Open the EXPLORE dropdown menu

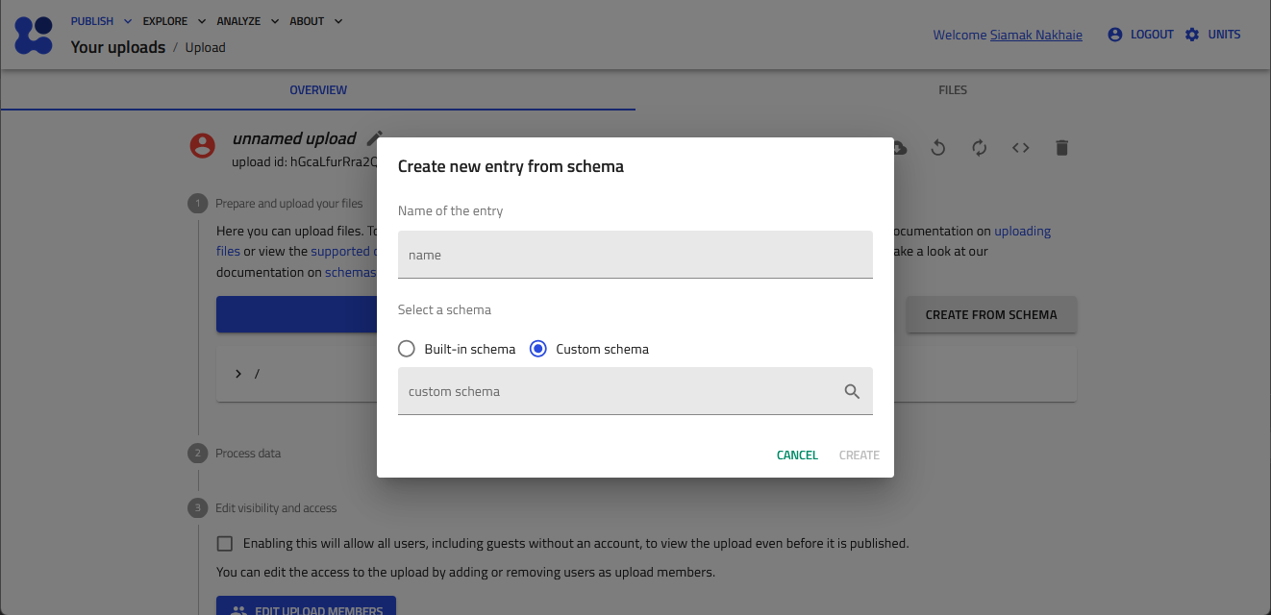(x=174, y=21)
